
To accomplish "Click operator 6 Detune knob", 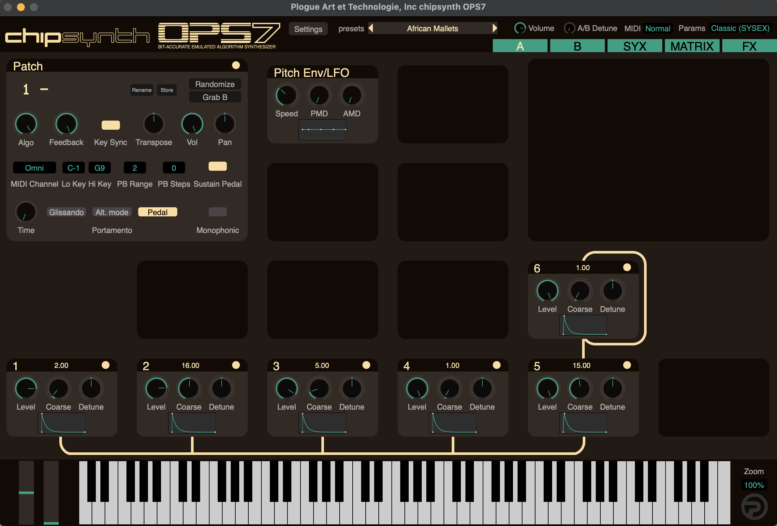I will (x=612, y=291).
